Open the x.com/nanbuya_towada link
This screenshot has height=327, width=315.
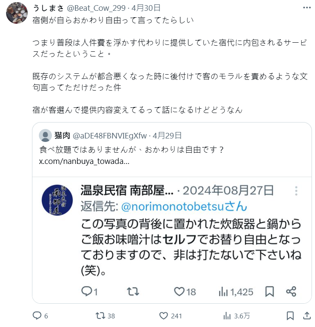click(x=84, y=161)
